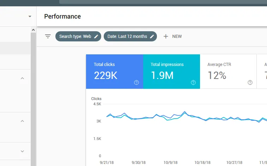The height and width of the screenshot is (166, 267).
Task: Open help icon on Average CTR card
Action: 250,82
